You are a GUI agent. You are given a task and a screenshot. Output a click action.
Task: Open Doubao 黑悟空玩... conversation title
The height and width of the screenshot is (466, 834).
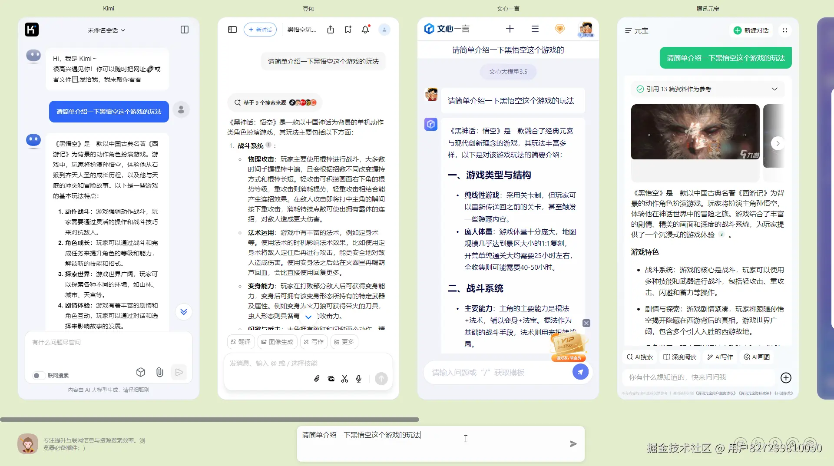(302, 30)
